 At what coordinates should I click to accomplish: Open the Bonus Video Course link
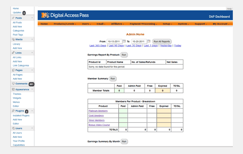tap(99, 125)
